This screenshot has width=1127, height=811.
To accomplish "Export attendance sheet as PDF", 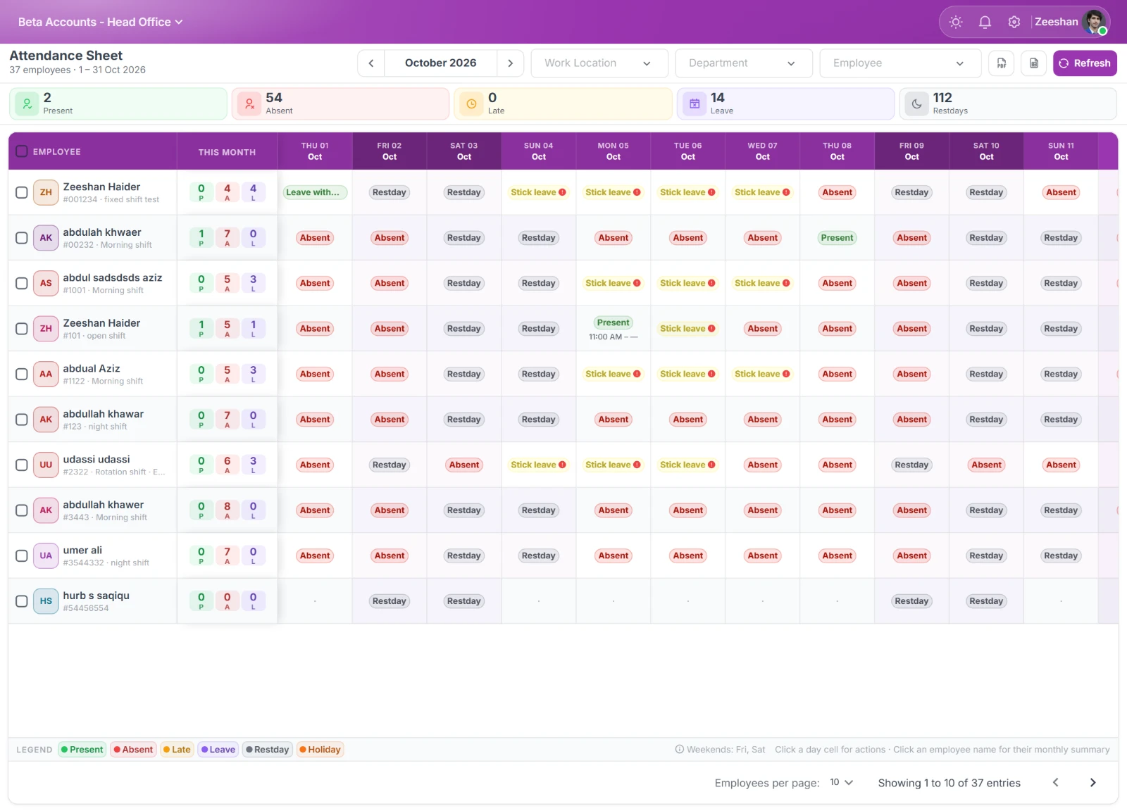I will tap(1002, 63).
